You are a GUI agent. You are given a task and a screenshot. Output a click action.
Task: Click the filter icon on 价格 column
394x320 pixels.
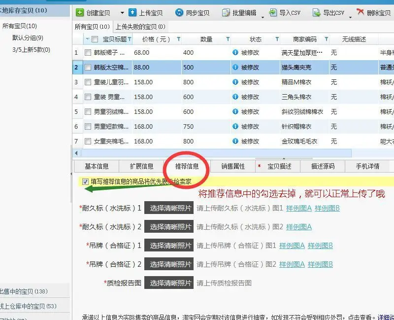click(x=178, y=39)
